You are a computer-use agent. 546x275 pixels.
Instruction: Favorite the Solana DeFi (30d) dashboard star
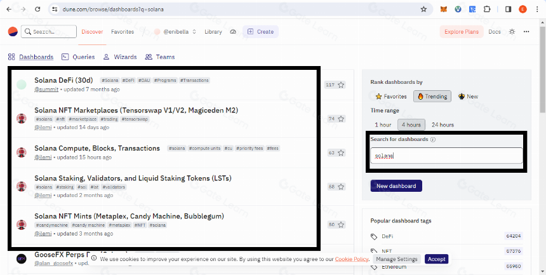click(341, 84)
